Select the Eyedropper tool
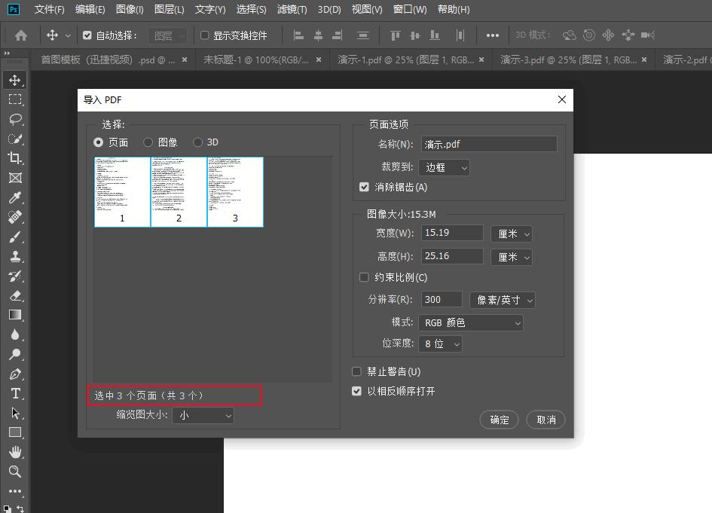 pyautogui.click(x=15, y=197)
